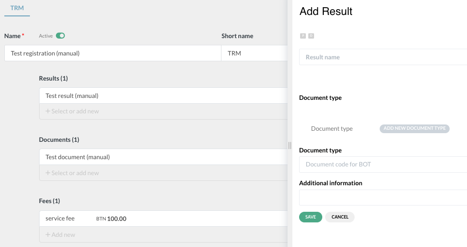
Task: Click the Fees (1) heading
Action: click(x=49, y=201)
